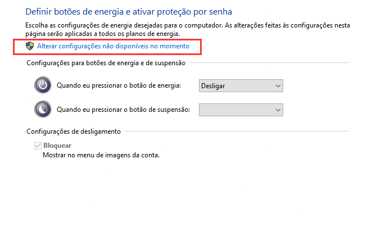Click the power button icon
The height and width of the screenshot is (227, 372).
[43, 85]
